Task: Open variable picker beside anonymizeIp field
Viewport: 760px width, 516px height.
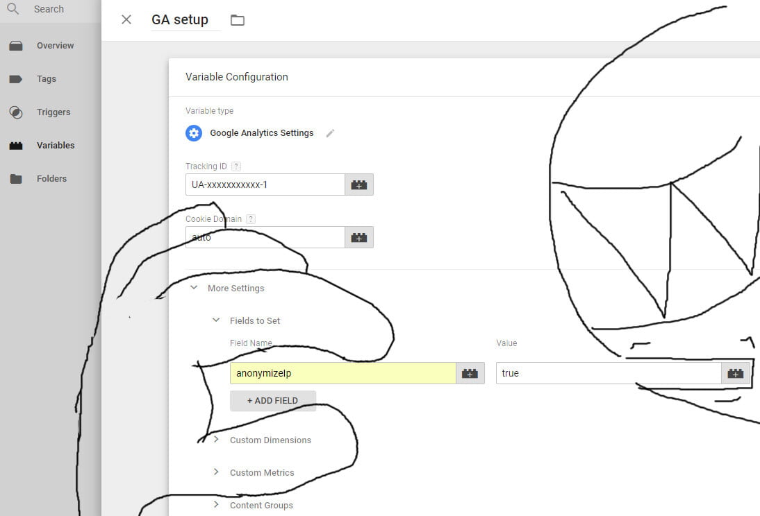Action: (x=470, y=373)
